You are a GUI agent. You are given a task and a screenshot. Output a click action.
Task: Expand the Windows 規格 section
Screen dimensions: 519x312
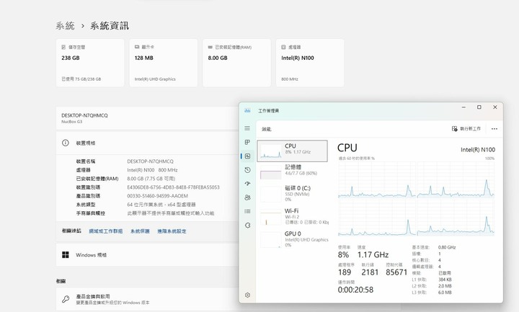pyautogui.click(x=147, y=255)
